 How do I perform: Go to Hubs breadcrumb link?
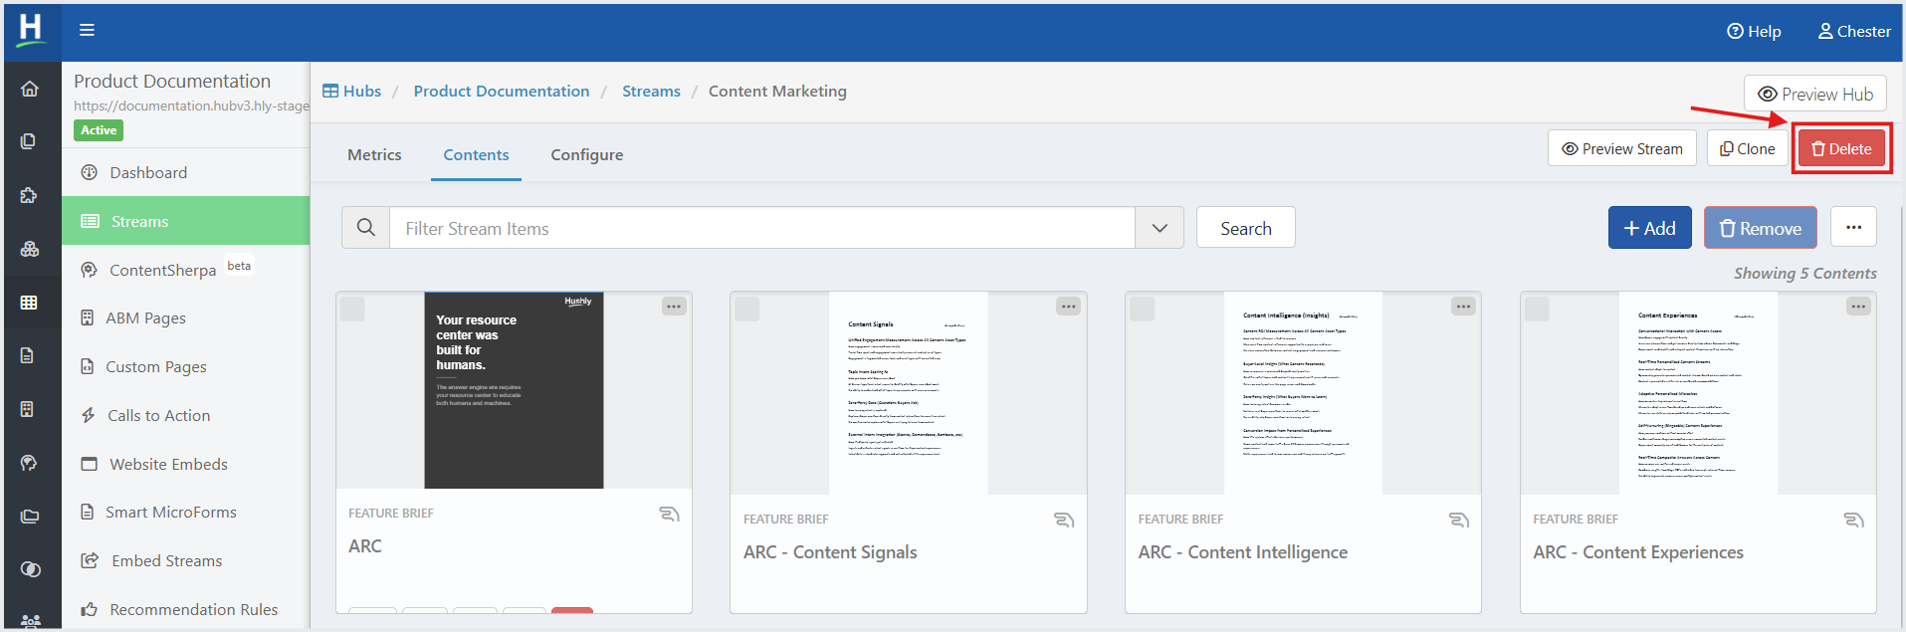pyautogui.click(x=352, y=91)
